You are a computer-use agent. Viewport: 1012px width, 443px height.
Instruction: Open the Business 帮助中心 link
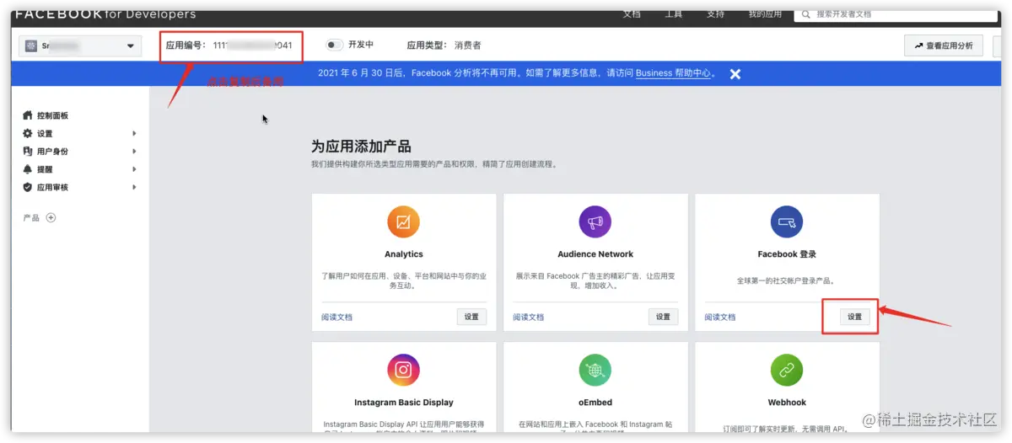coord(673,73)
